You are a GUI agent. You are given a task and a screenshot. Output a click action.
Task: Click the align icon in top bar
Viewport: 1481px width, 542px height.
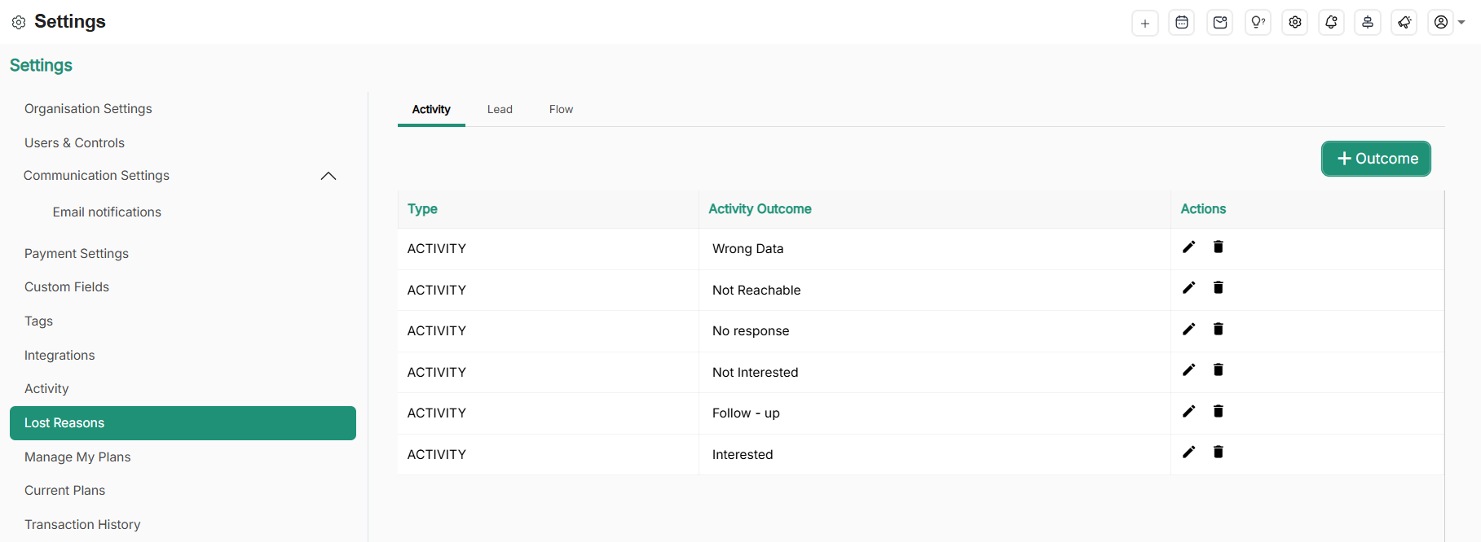(x=1368, y=23)
